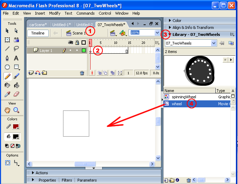Select the Free Transform tool
Viewport: 238px width, 184px height.
point(7,40)
